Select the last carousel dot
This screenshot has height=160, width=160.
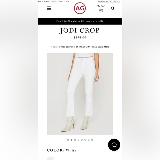[x=92, y=140]
